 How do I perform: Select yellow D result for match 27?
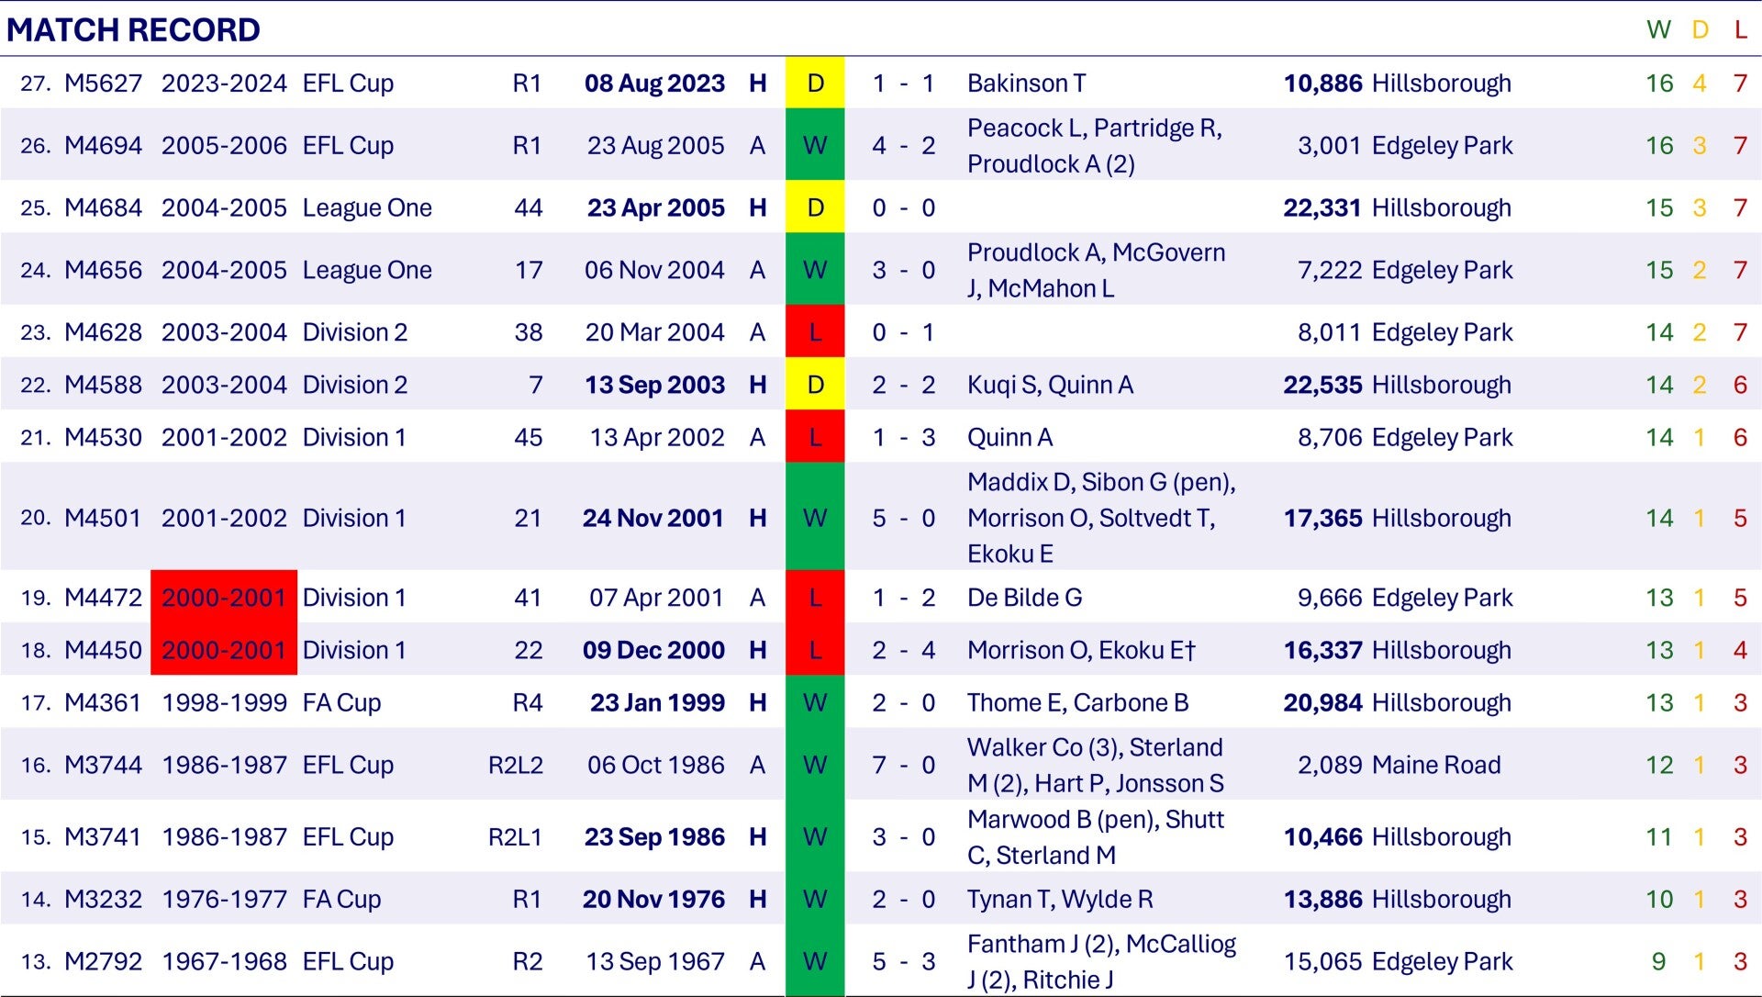point(815,84)
